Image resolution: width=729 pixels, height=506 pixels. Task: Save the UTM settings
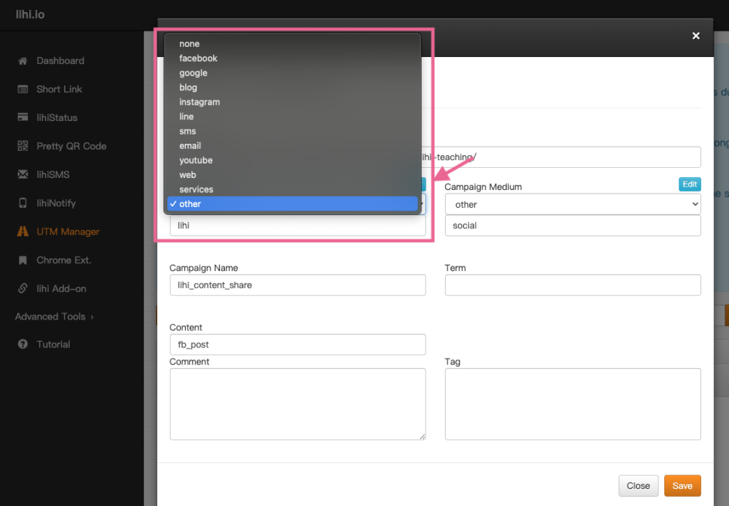[682, 485]
